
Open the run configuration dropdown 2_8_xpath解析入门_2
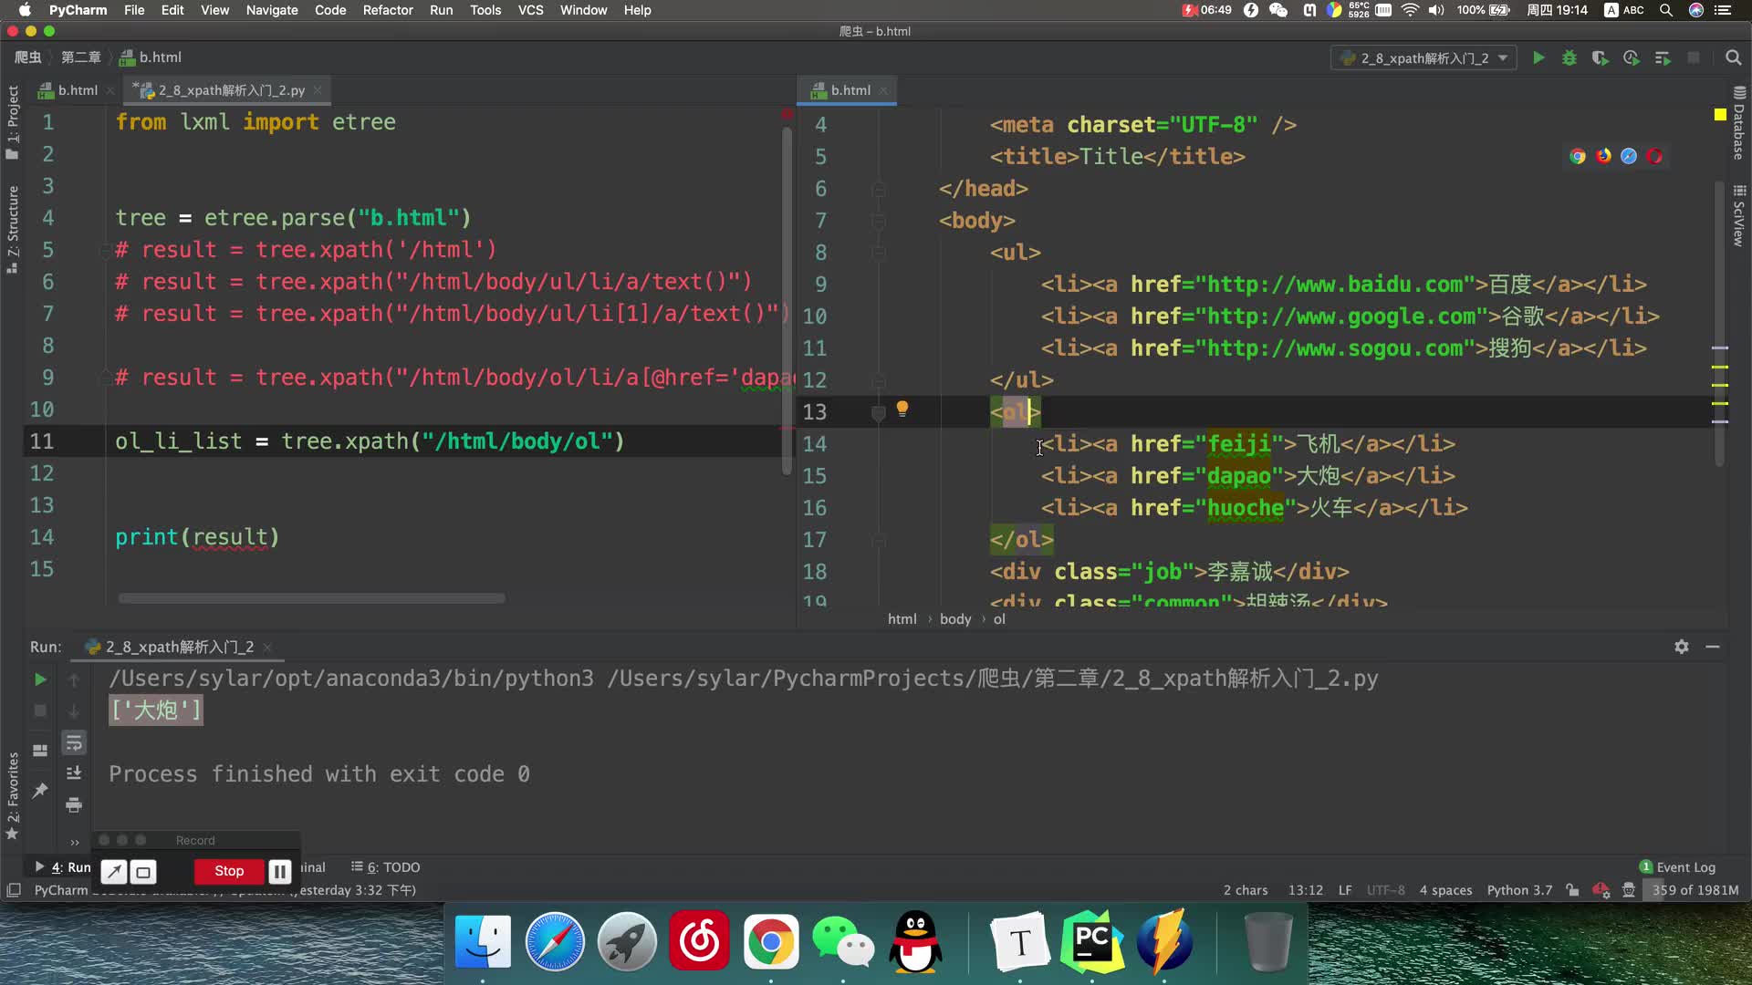[1423, 58]
